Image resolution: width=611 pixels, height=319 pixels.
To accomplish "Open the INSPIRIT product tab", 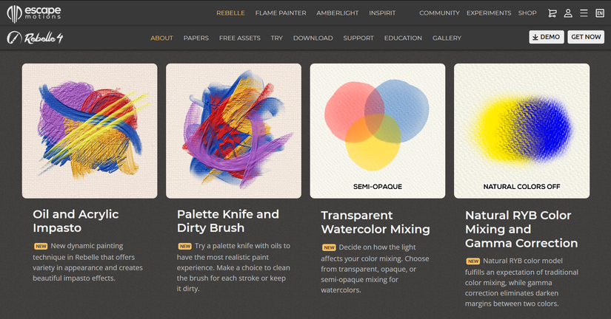I will pyautogui.click(x=382, y=13).
